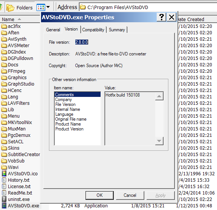This screenshot has height=210, width=217.
Task: Click the Aften folder icon
Action: 4,32
